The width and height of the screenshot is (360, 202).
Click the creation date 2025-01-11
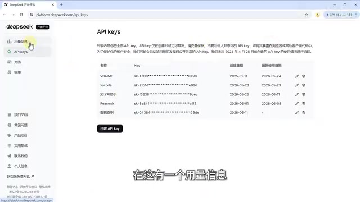coord(238,76)
